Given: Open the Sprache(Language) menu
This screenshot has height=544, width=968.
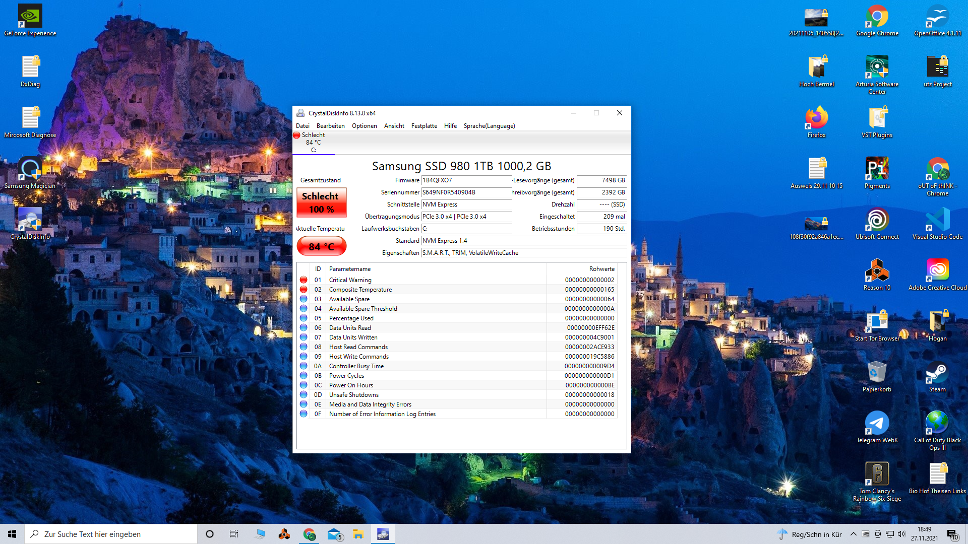Looking at the screenshot, I should 489,126.
